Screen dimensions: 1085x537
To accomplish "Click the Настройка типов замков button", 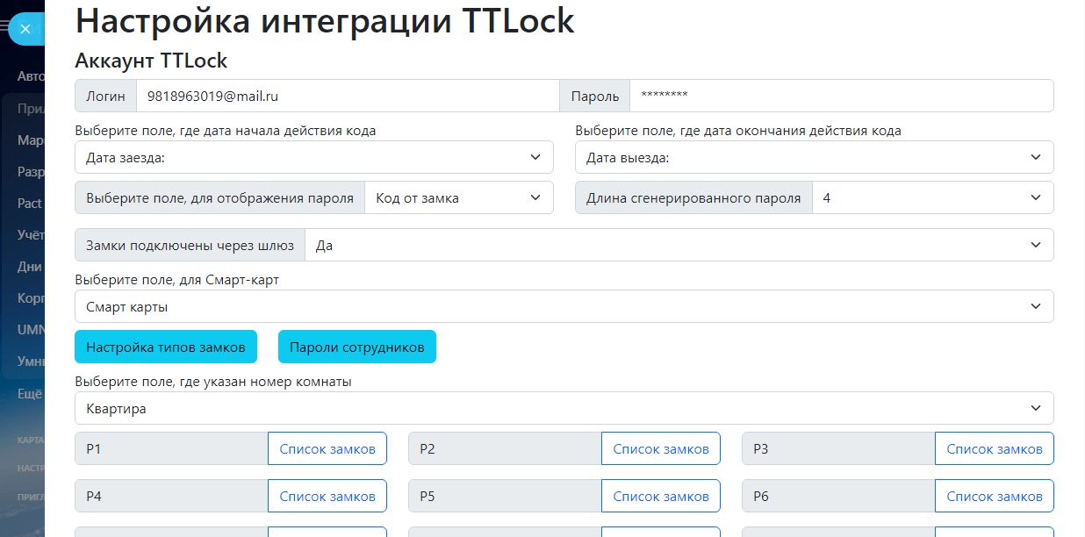I will pos(166,347).
